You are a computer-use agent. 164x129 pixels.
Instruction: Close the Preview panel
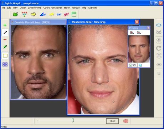(148, 28)
